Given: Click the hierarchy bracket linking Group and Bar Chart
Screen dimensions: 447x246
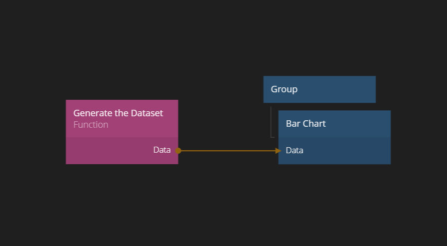Looking at the screenshot, I should pos(271,122).
